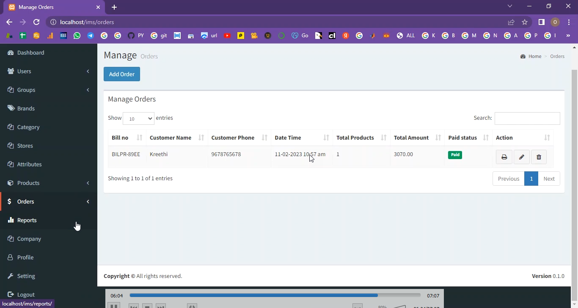The height and width of the screenshot is (308, 578).
Task: Bookmark this page with the star icon
Action: [x=525, y=22]
